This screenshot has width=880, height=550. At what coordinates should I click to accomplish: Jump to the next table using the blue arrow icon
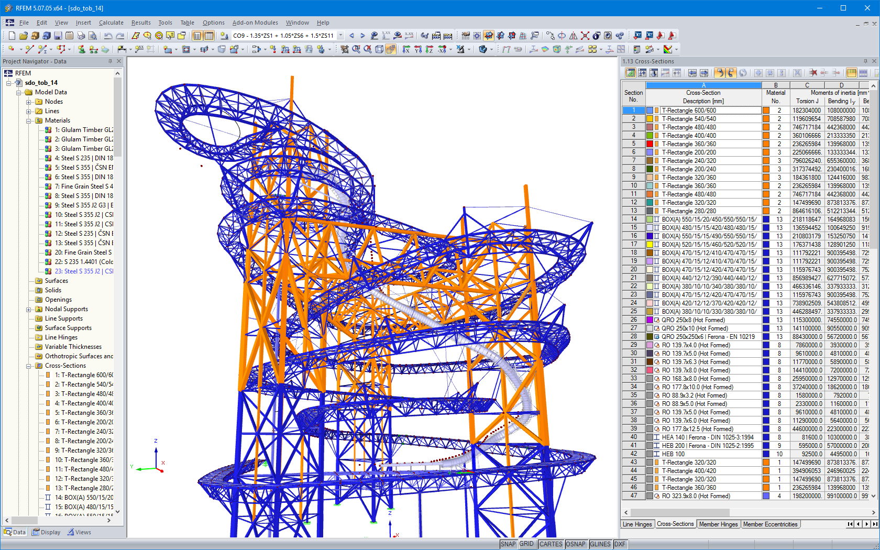click(x=705, y=73)
